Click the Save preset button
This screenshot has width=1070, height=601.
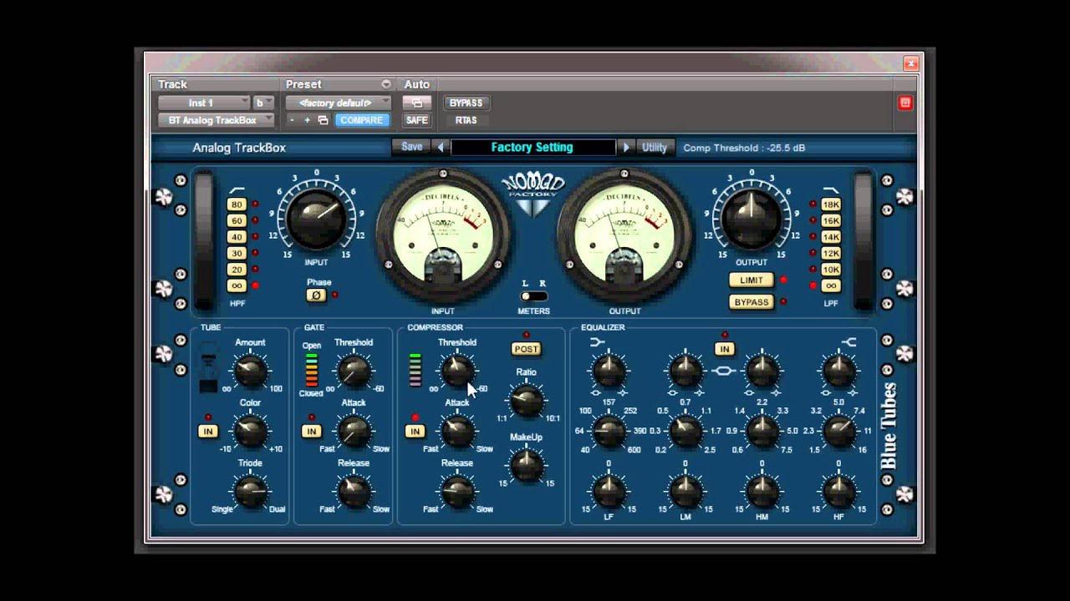[x=412, y=147]
